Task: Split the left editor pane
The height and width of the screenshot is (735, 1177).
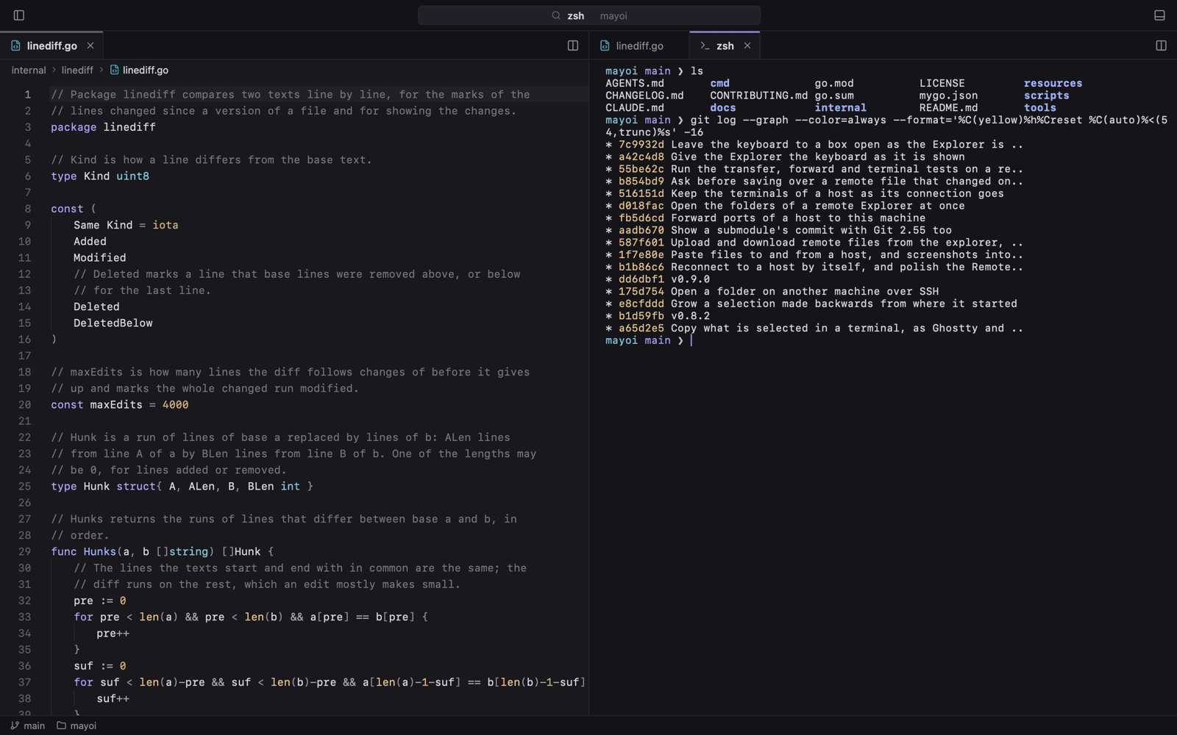Action: [572, 46]
